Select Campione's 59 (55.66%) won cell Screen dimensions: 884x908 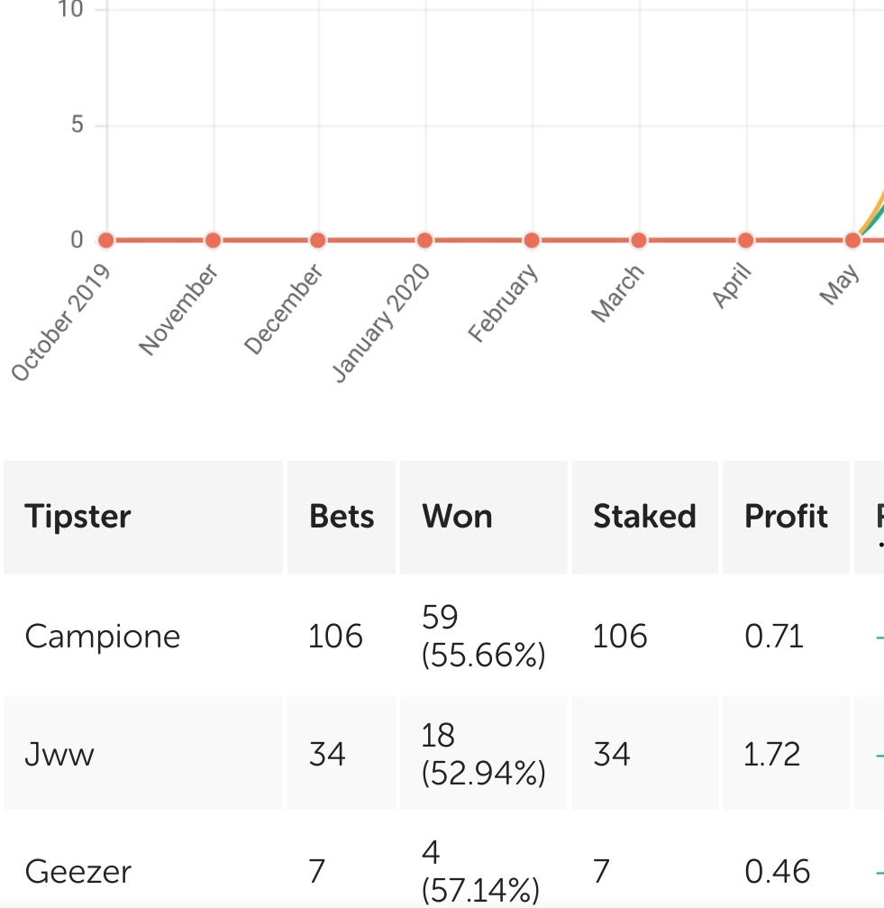pyautogui.click(x=484, y=636)
